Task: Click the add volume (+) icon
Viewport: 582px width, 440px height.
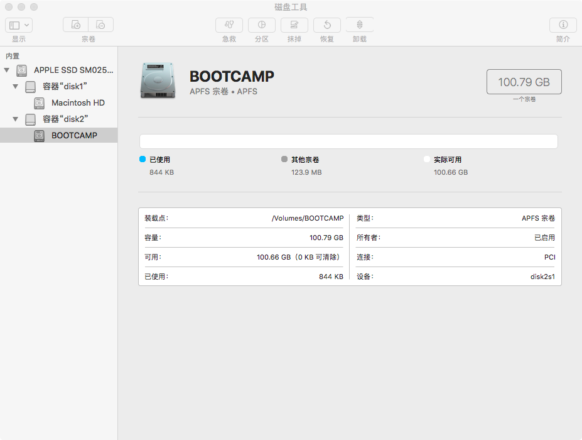Action: (x=75, y=25)
